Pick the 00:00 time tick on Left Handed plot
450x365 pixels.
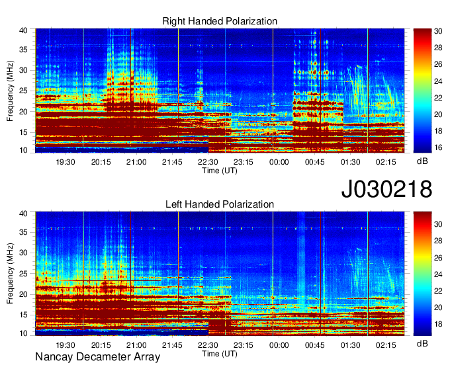coord(279,345)
